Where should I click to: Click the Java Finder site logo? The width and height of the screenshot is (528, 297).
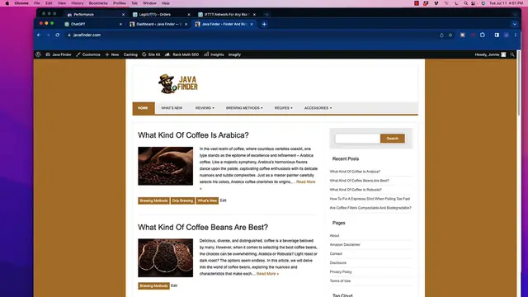pos(178,84)
